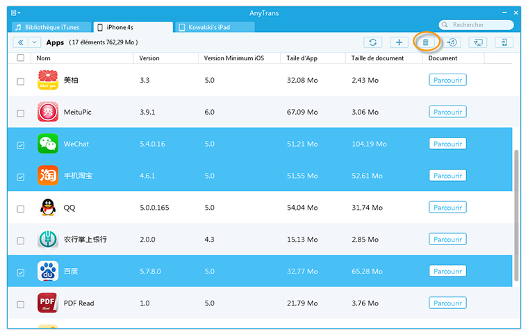Click Parcourir button for 农行掌上银行
This screenshot has width=528, height=336.
tap(447, 239)
